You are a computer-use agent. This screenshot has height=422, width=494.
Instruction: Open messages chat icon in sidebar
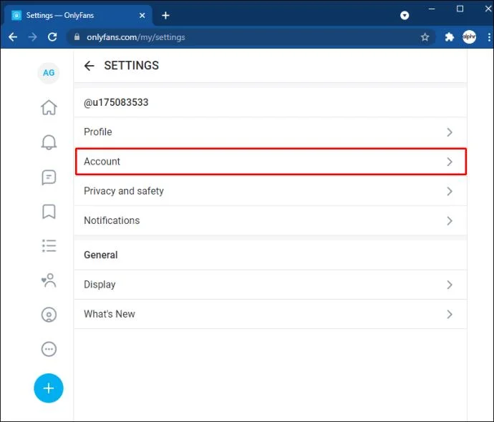point(49,177)
